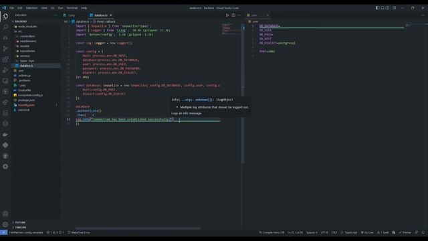The width and height of the screenshot is (428, 241).
Task: Open the Search view in activity bar
Action: 5,27
